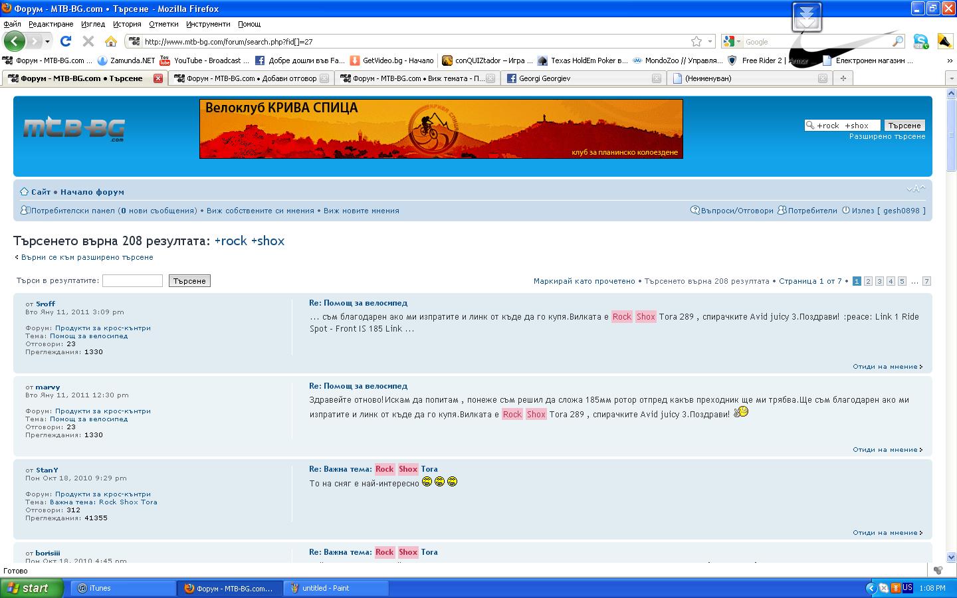
Task: Click the vertical scrollbar down arrow
Action: click(951, 557)
